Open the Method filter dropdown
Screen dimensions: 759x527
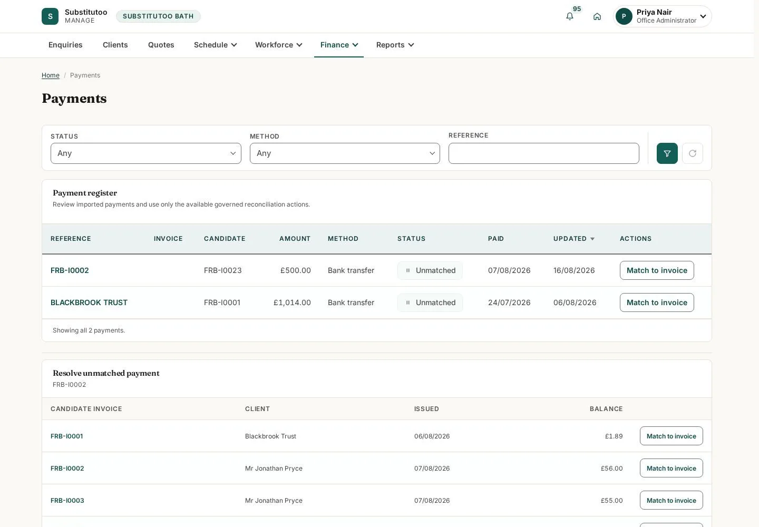[345, 153]
